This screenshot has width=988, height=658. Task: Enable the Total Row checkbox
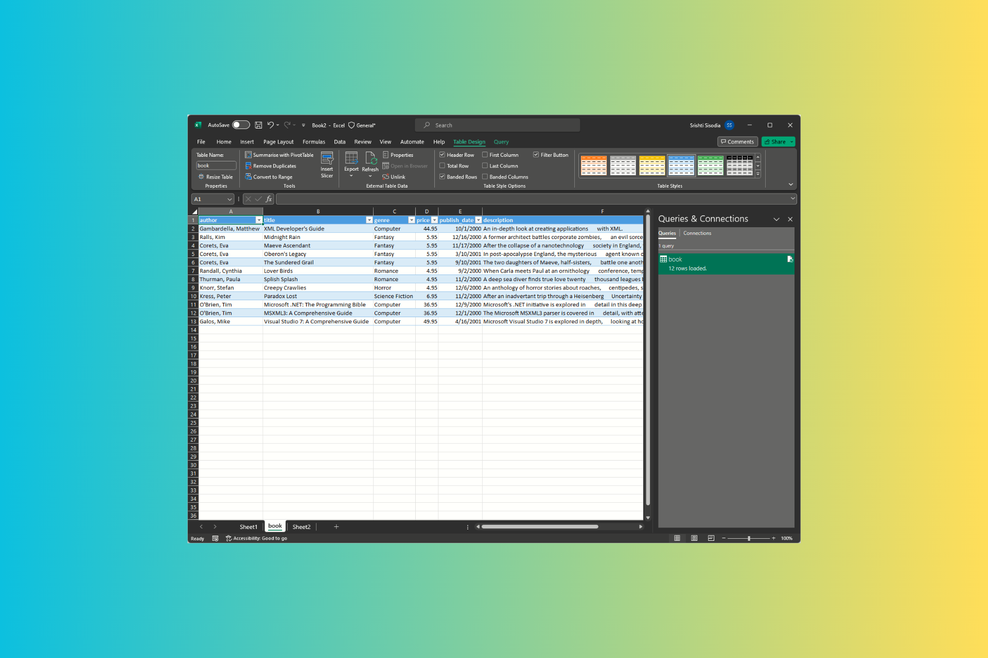click(442, 166)
